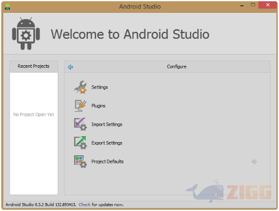This screenshot has height=211, width=279.
Task: Open the Plugins label
Action: coord(98,105)
